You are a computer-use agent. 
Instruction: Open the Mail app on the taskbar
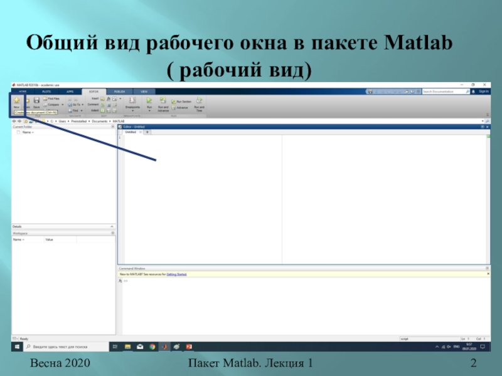click(x=140, y=347)
